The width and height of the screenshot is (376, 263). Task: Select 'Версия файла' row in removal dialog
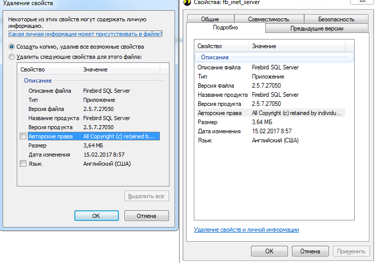(x=94, y=109)
